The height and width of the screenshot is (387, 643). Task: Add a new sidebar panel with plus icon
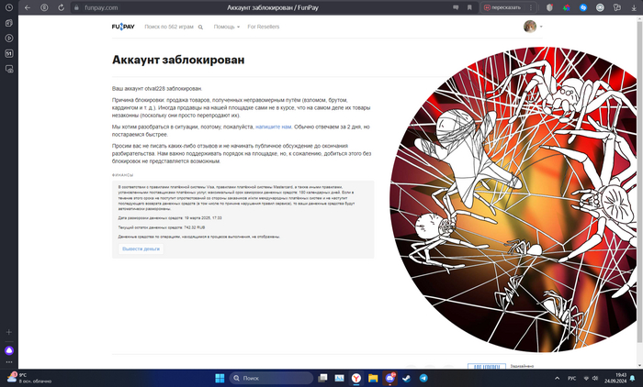click(x=9, y=332)
